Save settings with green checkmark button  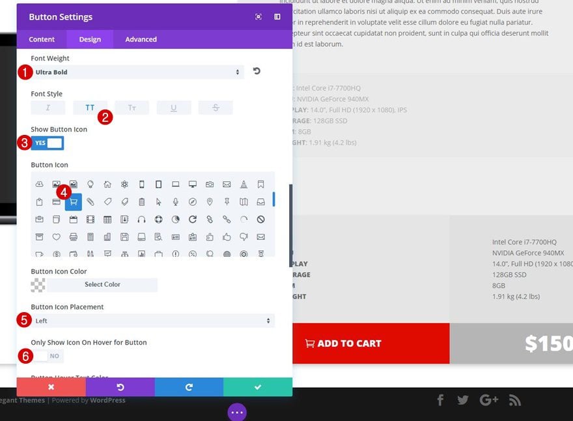click(x=258, y=387)
